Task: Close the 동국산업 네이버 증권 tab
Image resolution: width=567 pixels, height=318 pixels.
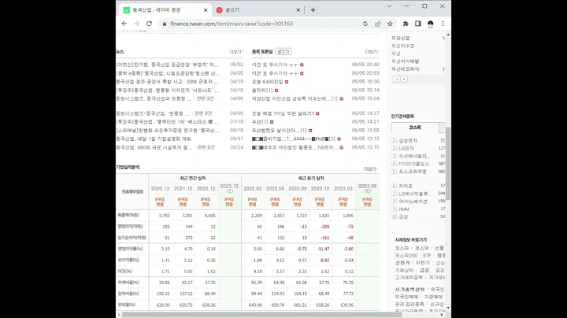Action: click(206, 10)
